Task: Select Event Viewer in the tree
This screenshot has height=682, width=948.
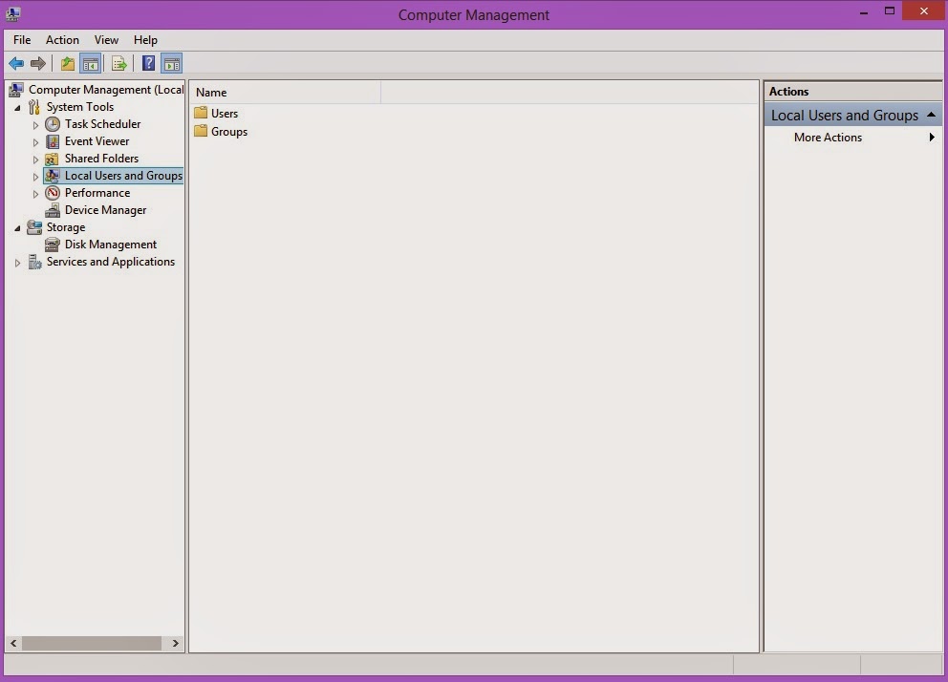Action: coord(97,141)
